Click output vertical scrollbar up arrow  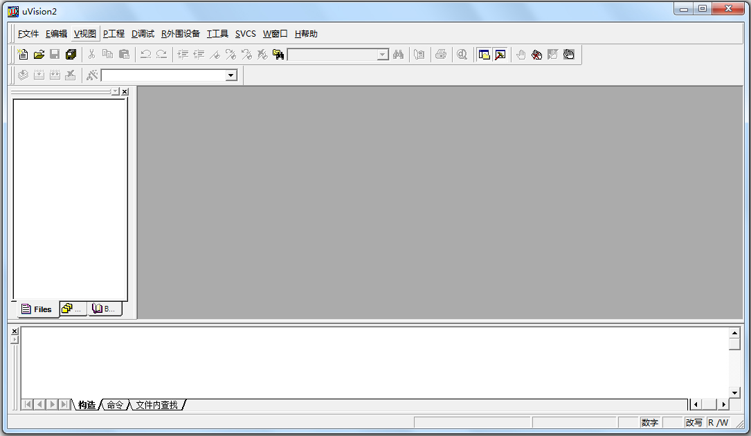tap(734, 332)
